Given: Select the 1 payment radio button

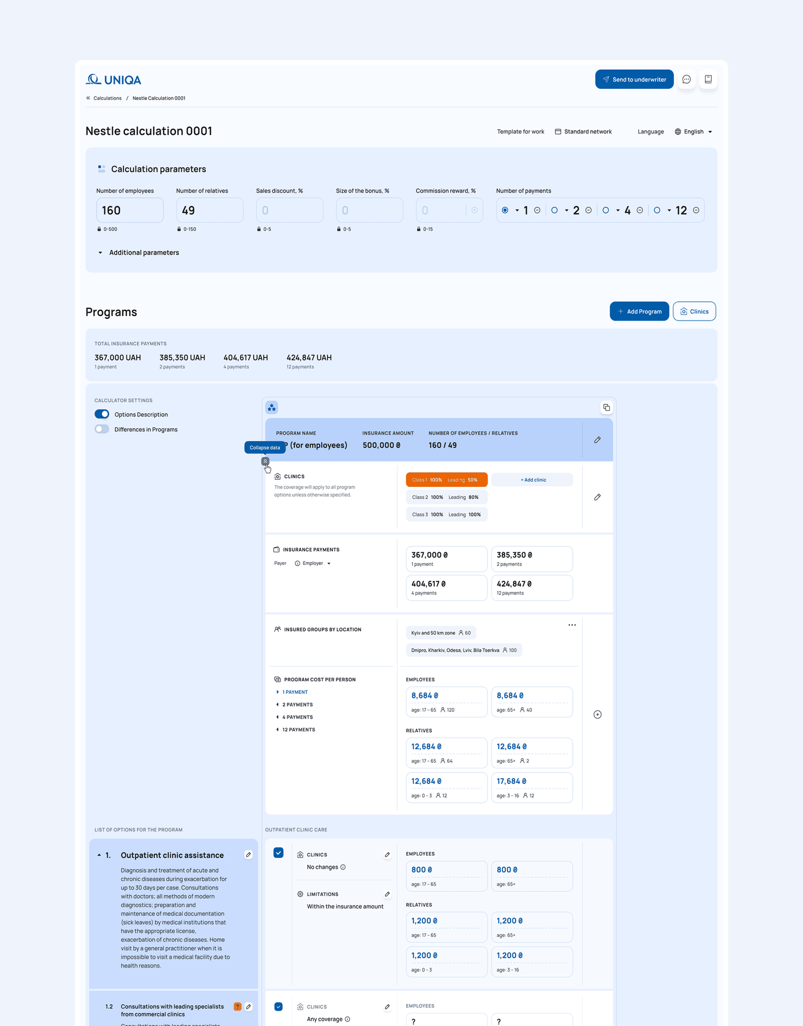Looking at the screenshot, I should pyautogui.click(x=505, y=210).
